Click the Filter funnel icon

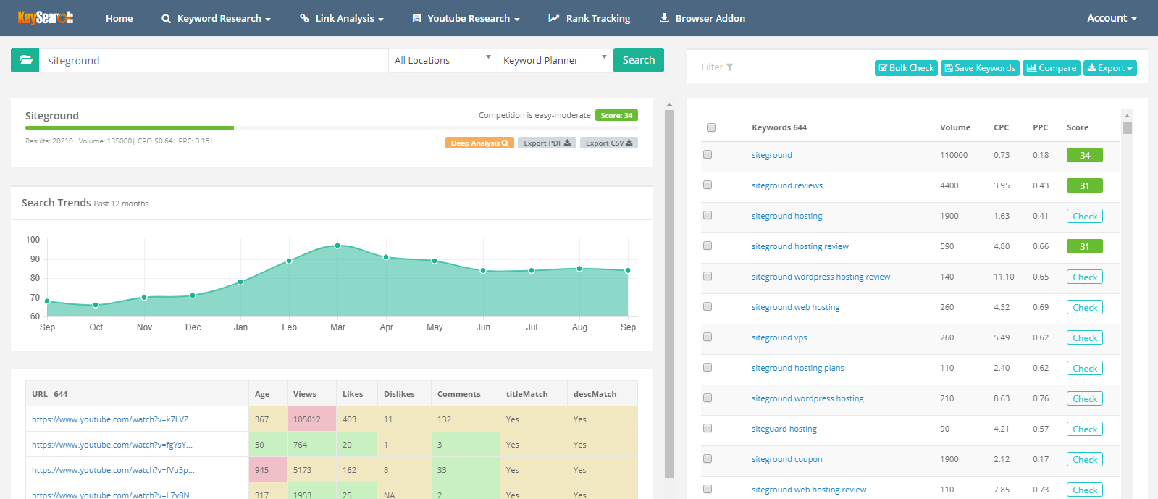pyautogui.click(x=729, y=67)
